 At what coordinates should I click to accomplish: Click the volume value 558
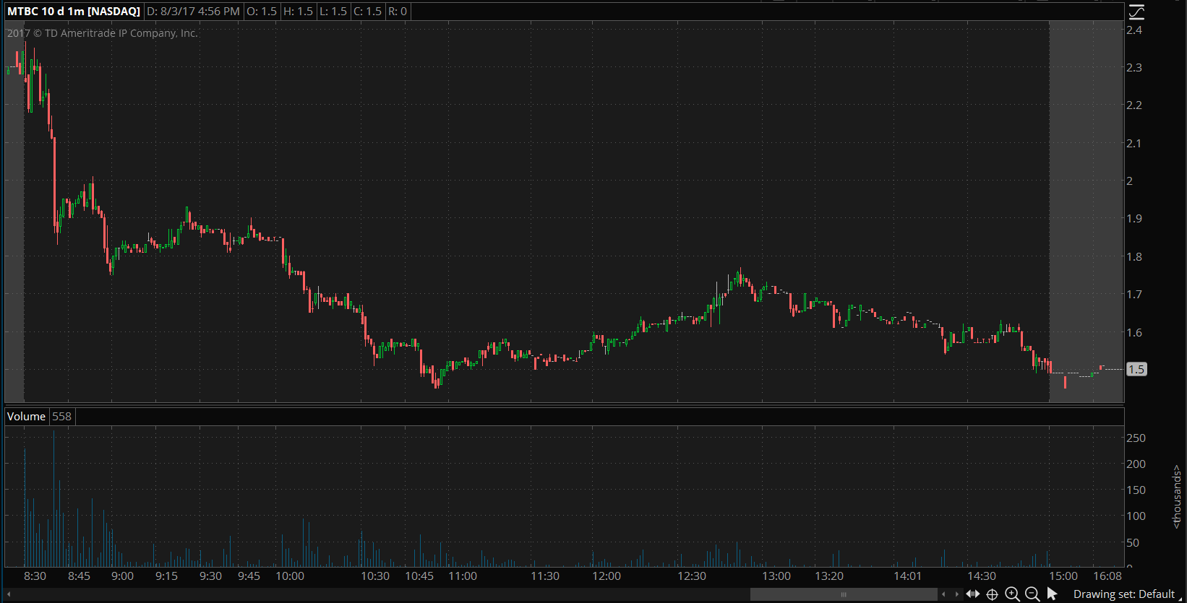pyautogui.click(x=62, y=417)
